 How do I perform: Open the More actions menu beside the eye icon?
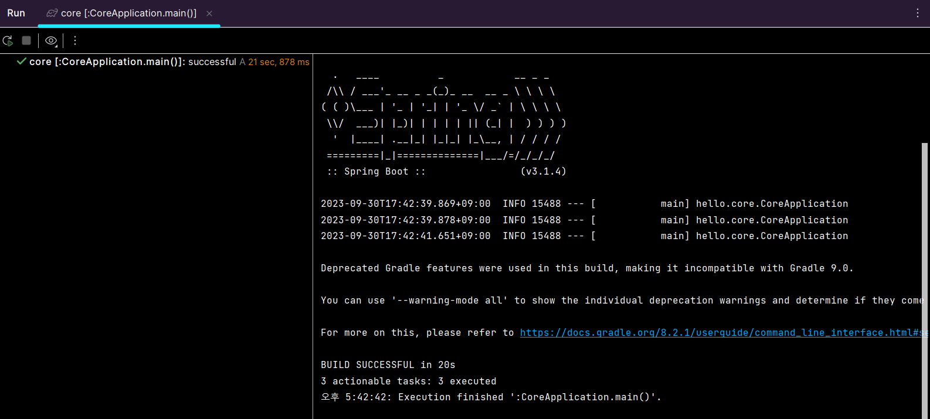[74, 40]
